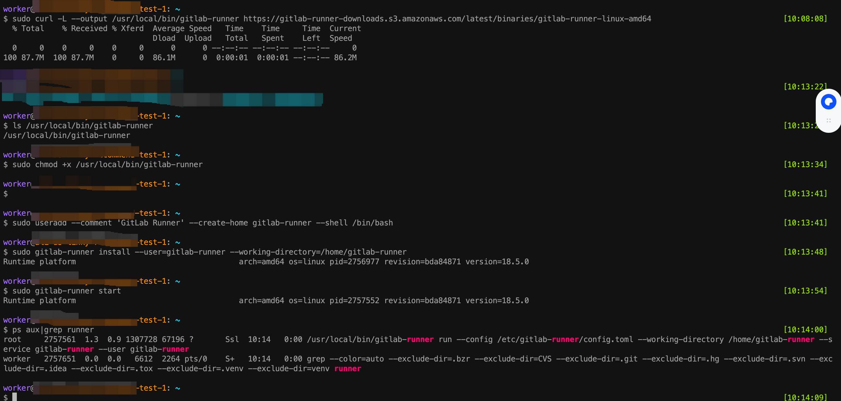Click the [10:13:34] timestamp
Screen dimensions: 841x401
coord(805,165)
